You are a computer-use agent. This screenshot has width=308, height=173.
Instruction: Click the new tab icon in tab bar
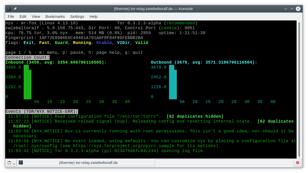(9, 163)
